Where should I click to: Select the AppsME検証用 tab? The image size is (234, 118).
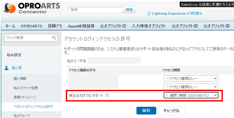point(81,26)
